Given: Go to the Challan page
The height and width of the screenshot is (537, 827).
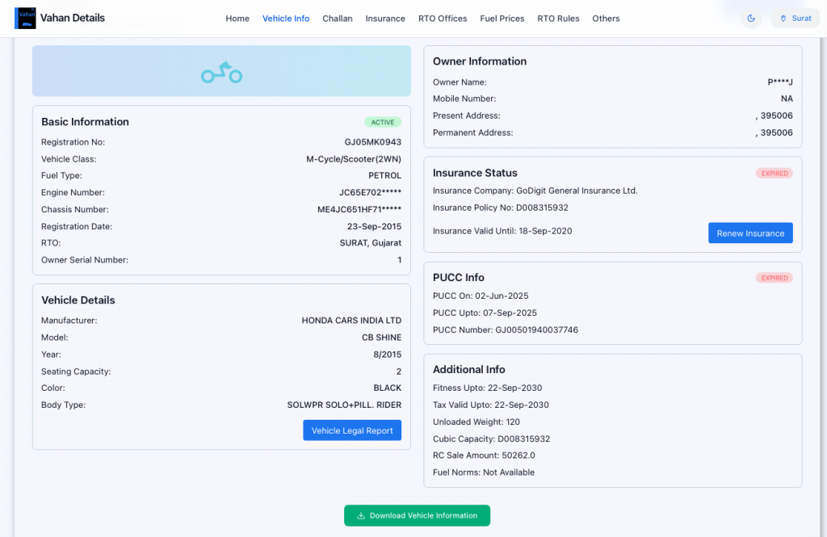Looking at the screenshot, I should coord(338,19).
